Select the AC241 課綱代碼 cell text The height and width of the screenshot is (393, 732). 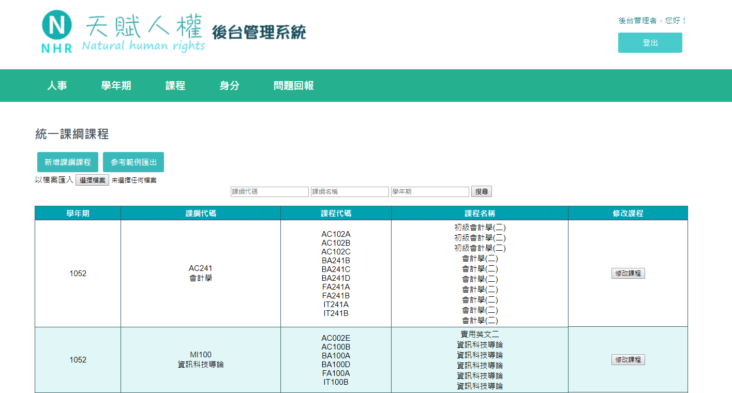click(201, 273)
